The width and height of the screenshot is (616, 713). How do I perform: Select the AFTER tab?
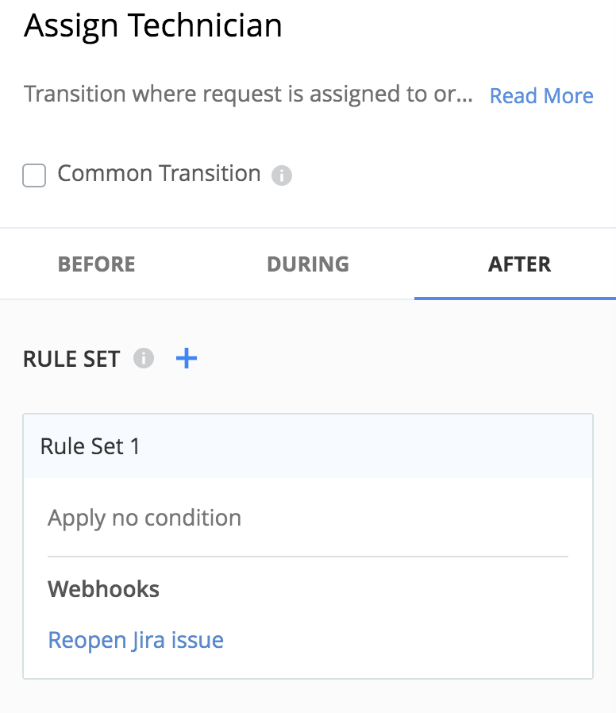click(x=520, y=264)
